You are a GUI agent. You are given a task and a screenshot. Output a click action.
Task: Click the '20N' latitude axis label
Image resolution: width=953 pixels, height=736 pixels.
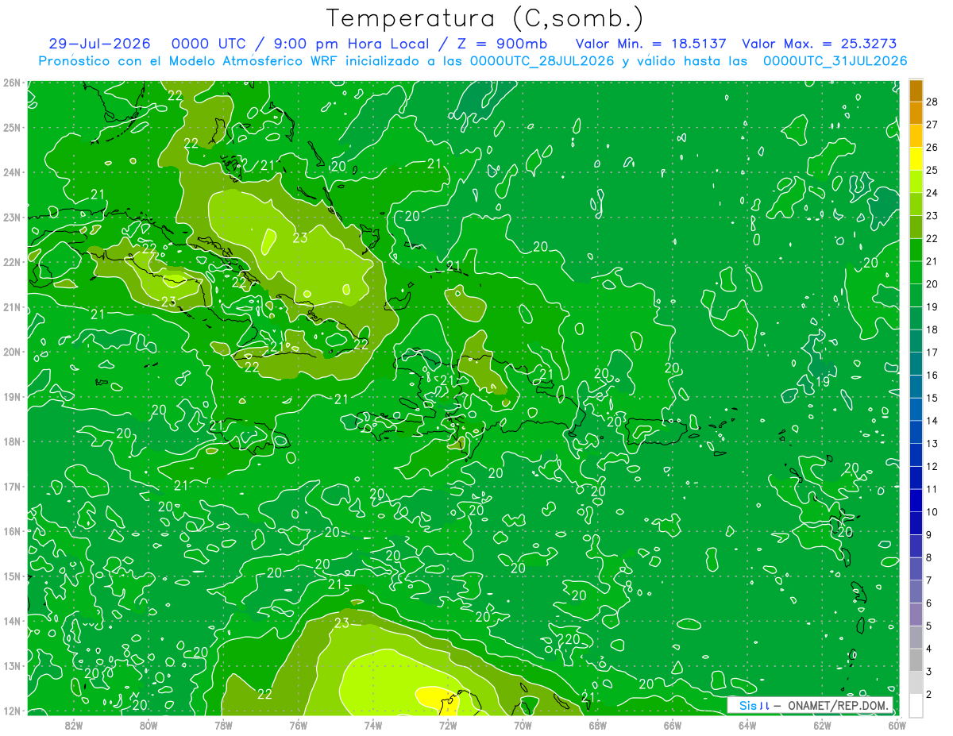(x=13, y=352)
